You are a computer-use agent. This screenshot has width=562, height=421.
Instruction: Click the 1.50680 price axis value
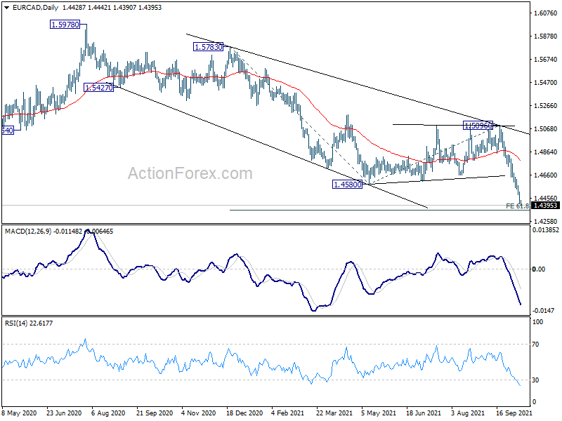pos(546,128)
